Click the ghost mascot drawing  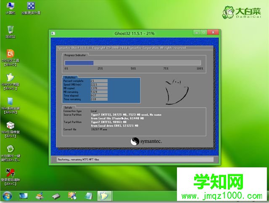[x=177, y=92]
